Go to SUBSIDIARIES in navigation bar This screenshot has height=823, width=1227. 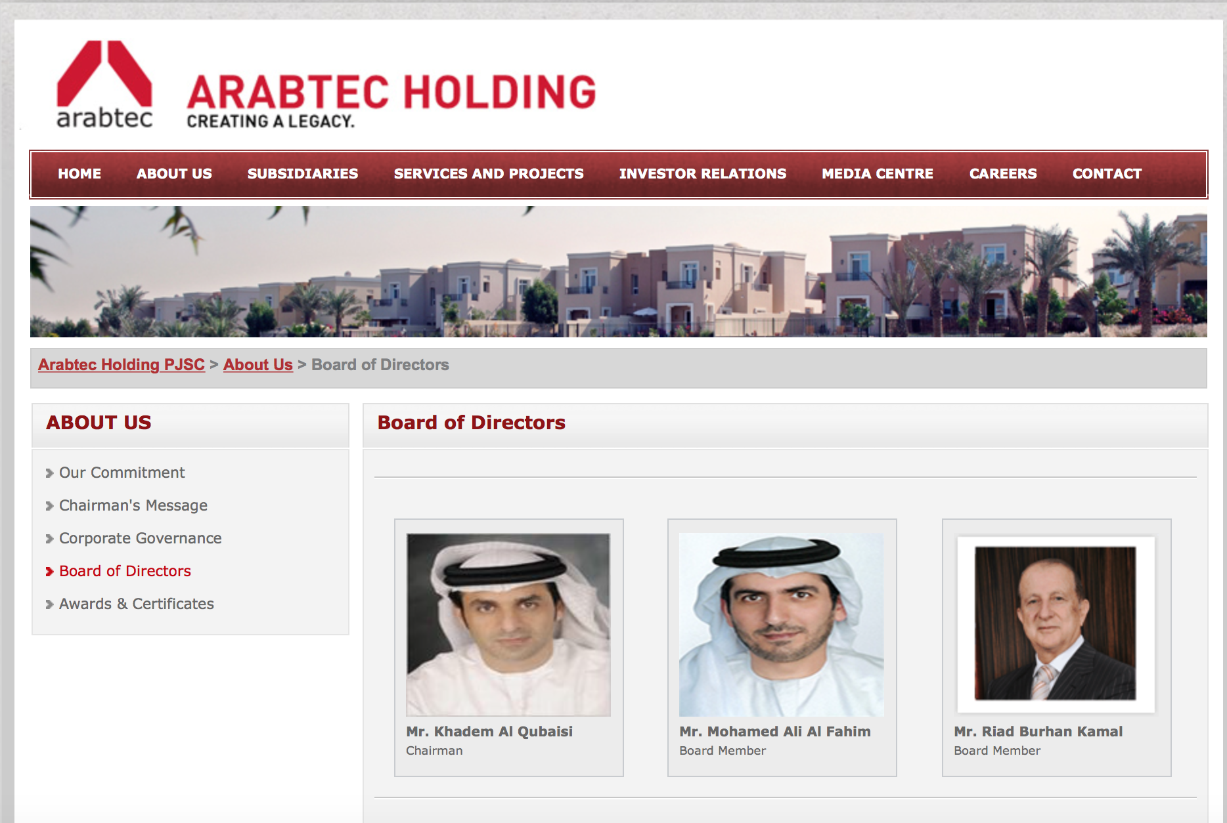point(303,174)
